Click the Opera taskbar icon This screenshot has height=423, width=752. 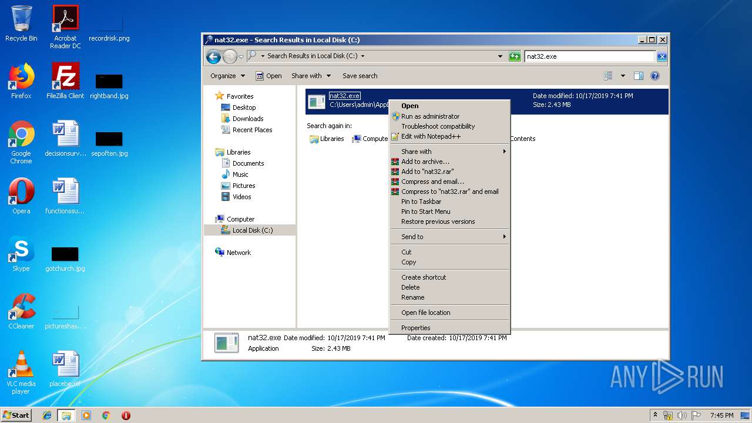click(x=126, y=415)
